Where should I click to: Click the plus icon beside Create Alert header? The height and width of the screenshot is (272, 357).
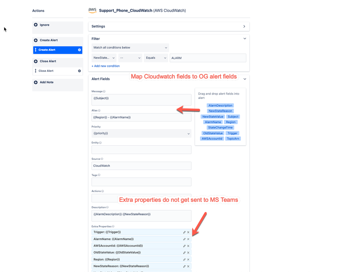coord(36,40)
